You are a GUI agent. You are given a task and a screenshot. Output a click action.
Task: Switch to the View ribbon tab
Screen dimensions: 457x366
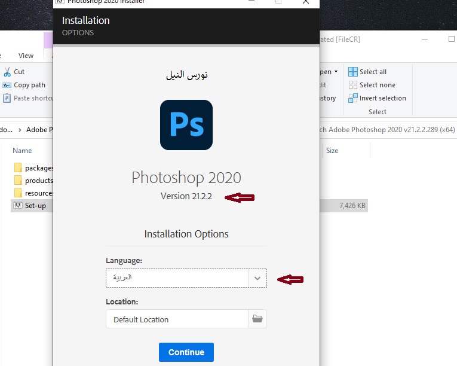(x=26, y=56)
